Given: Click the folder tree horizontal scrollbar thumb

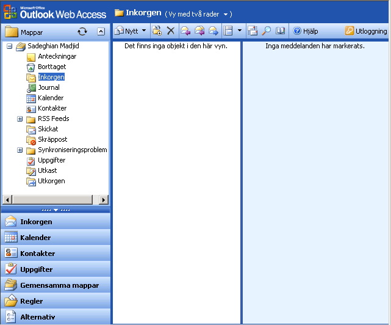Looking at the screenshot, I should click(52, 200).
